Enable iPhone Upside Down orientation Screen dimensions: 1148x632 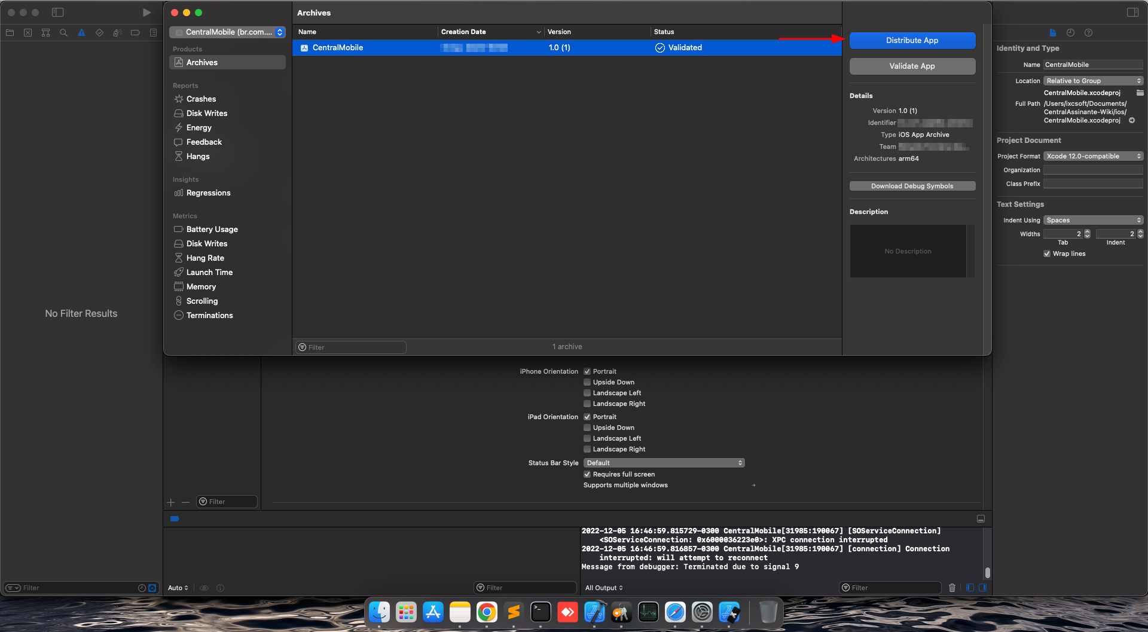pyautogui.click(x=587, y=382)
